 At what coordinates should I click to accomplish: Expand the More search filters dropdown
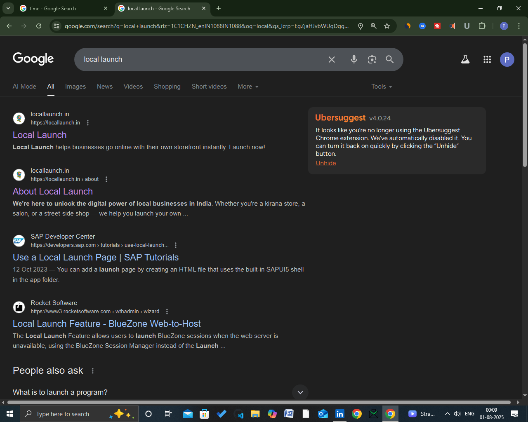[248, 87]
